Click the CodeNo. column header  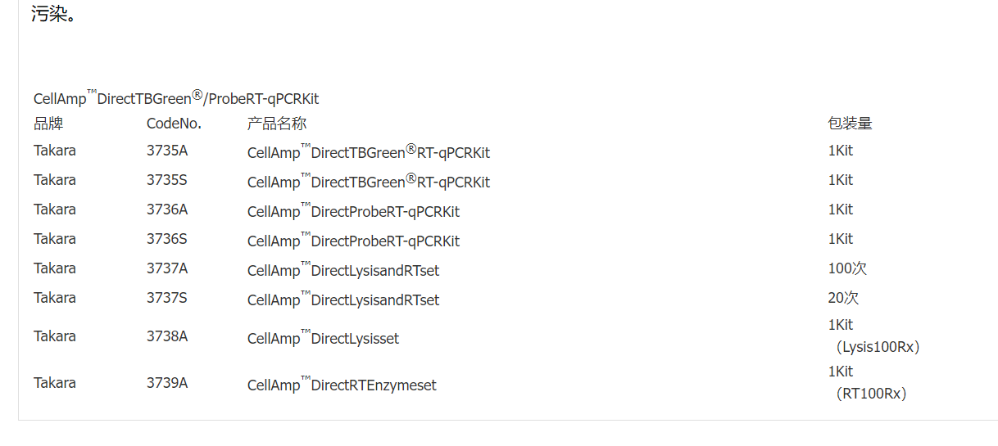point(174,124)
